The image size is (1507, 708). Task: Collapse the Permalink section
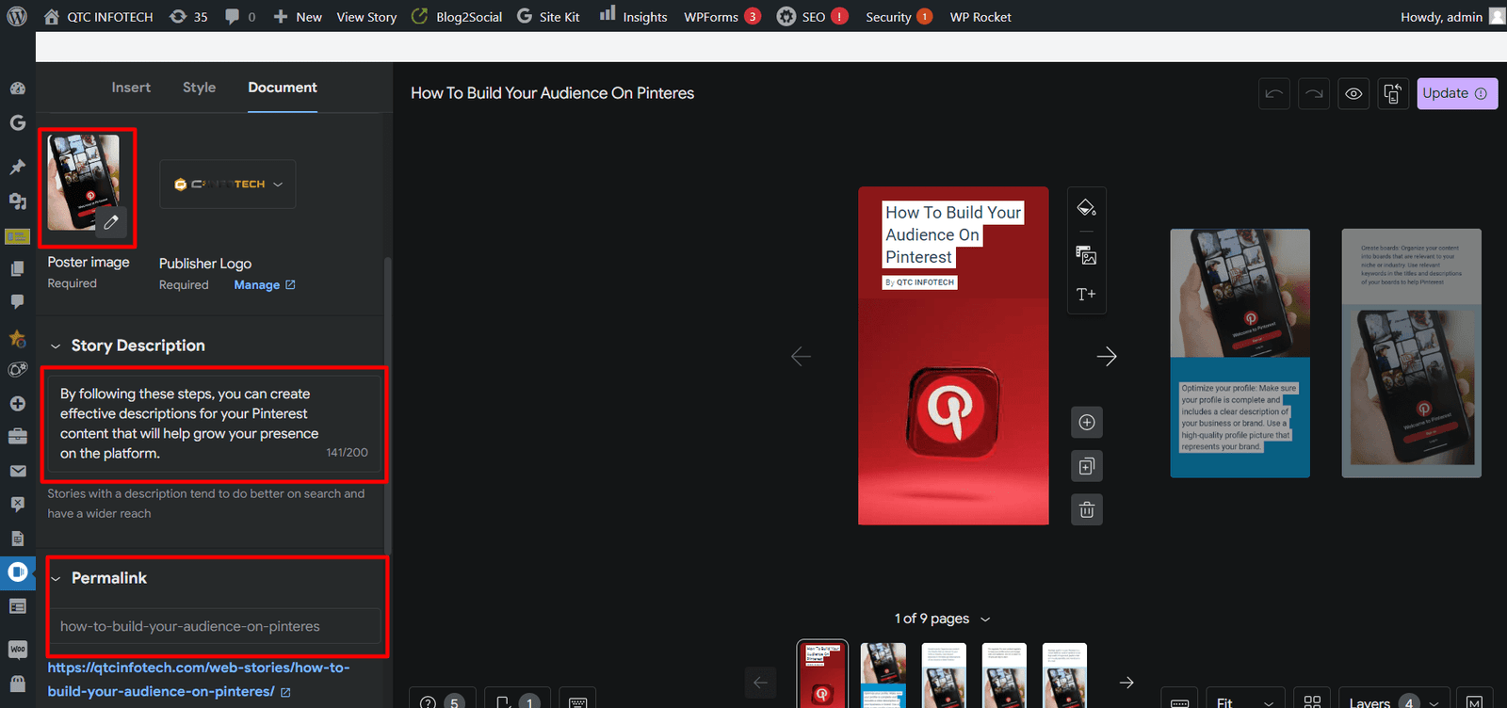pos(56,578)
